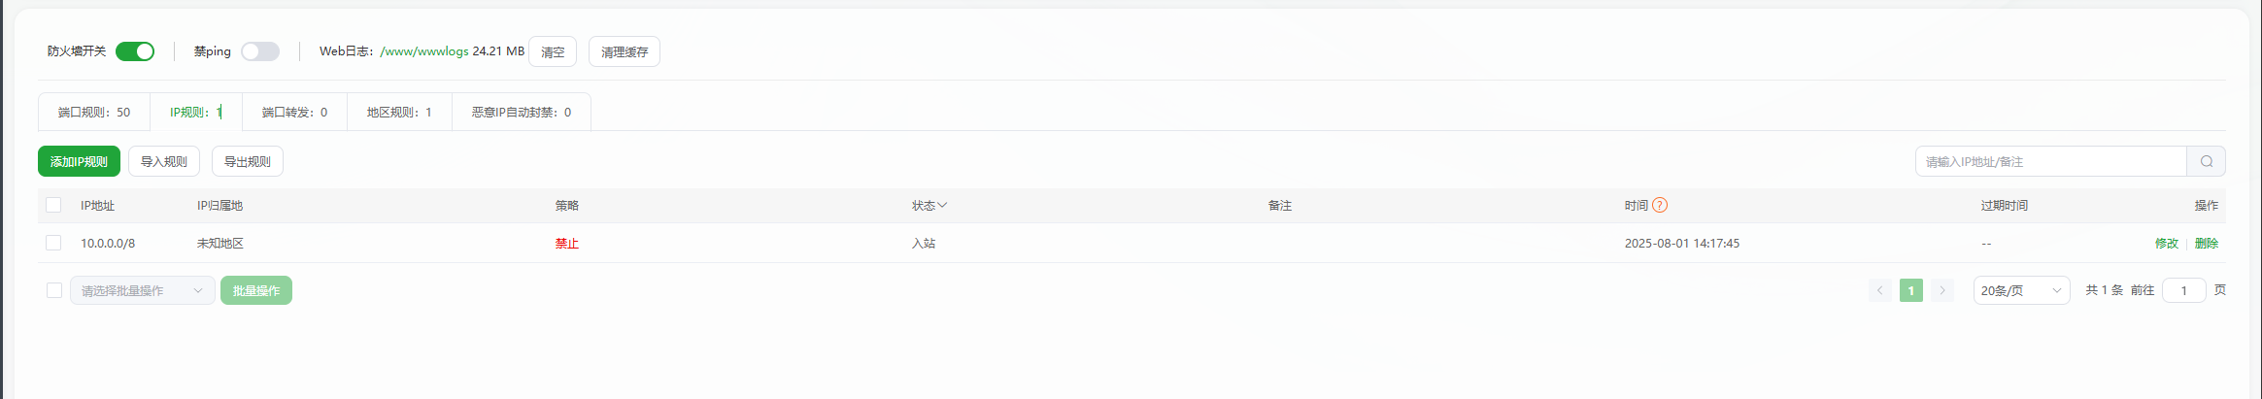Click 导入规则 button
The height and width of the screenshot is (399, 2262).
(164, 161)
